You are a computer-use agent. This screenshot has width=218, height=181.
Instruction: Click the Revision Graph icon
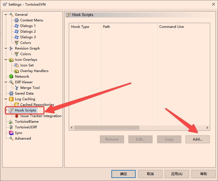[x=11, y=48]
